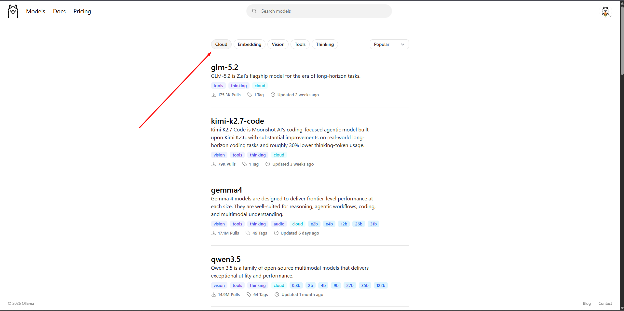Open the kimi-k2.7-code model page
624x311 pixels.
pyautogui.click(x=237, y=121)
